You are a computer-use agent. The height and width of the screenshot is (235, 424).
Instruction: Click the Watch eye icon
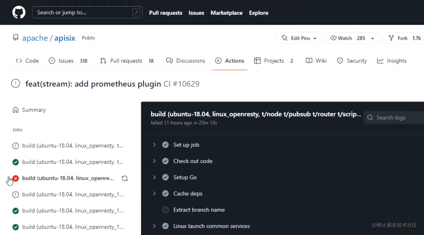(333, 38)
